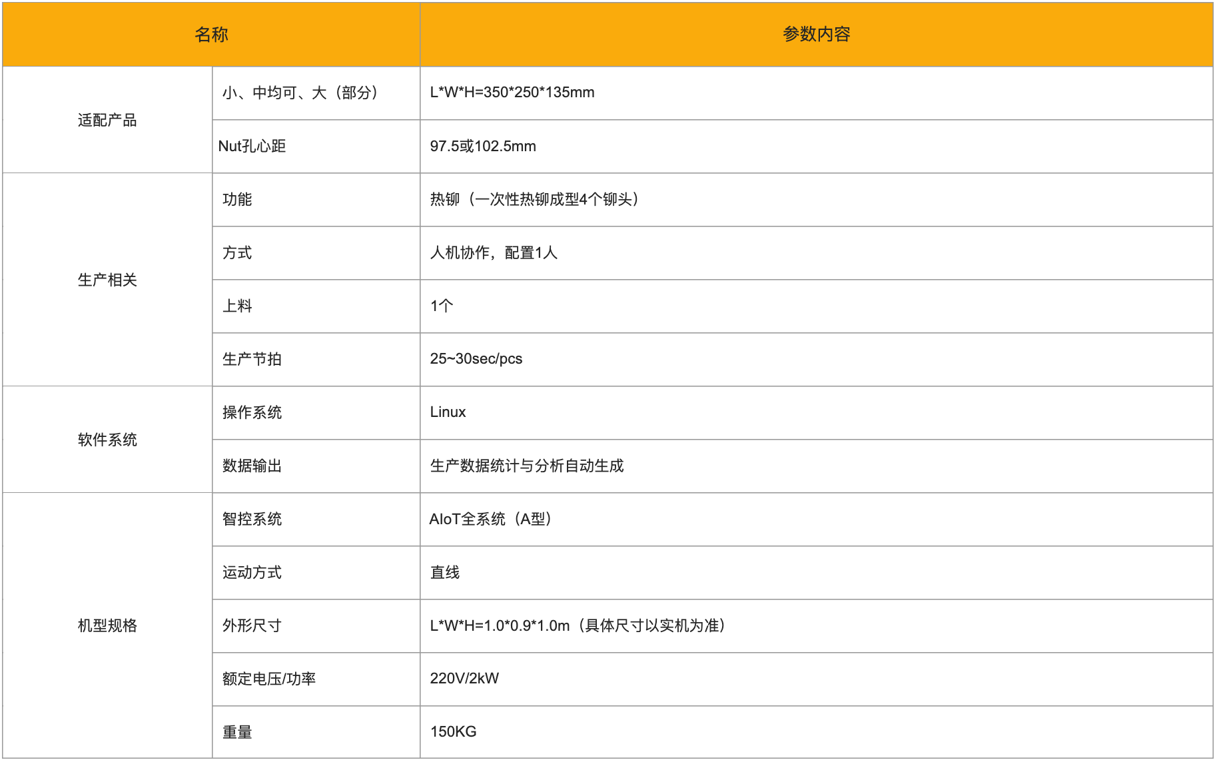This screenshot has height=762, width=1215.
Task: Click the 功能 label cell
Action: pyautogui.click(x=237, y=200)
